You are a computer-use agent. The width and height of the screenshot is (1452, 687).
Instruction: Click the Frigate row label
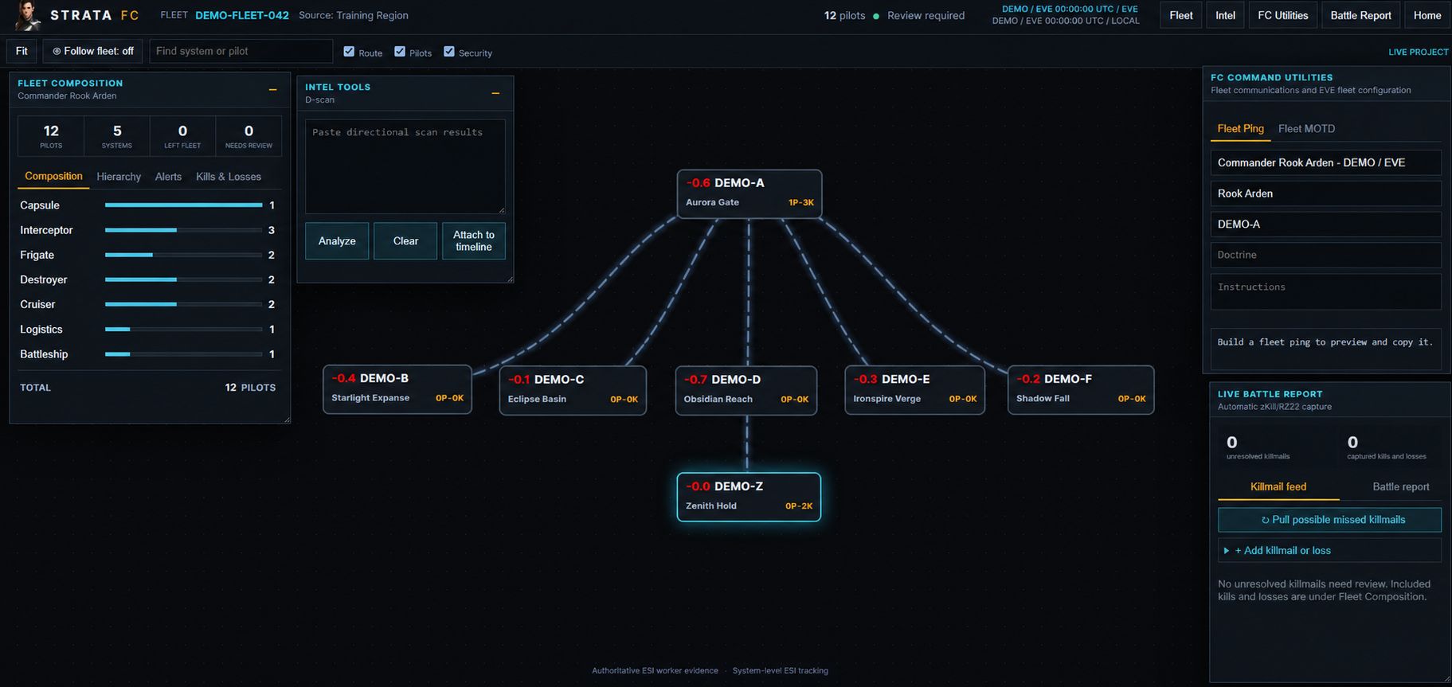pyautogui.click(x=37, y=255)
